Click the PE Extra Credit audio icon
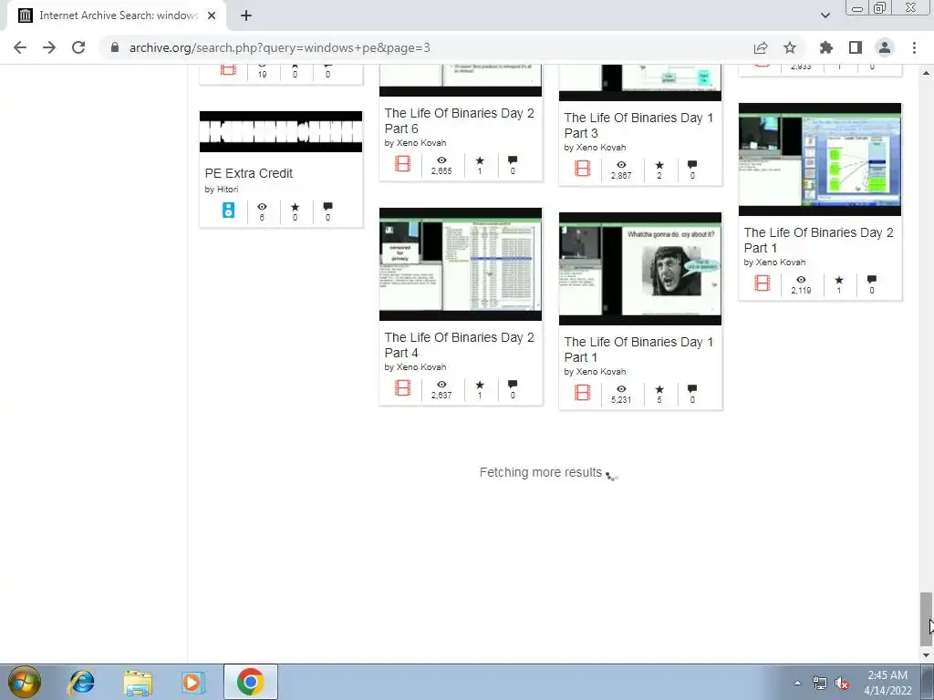Viewport: 934px width, 700px height. (x=228, y=211)
